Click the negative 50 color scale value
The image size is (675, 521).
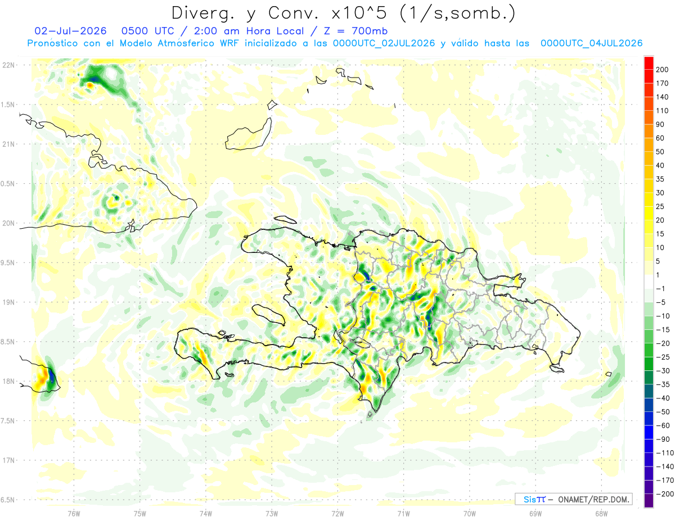[x=663, y=412]
